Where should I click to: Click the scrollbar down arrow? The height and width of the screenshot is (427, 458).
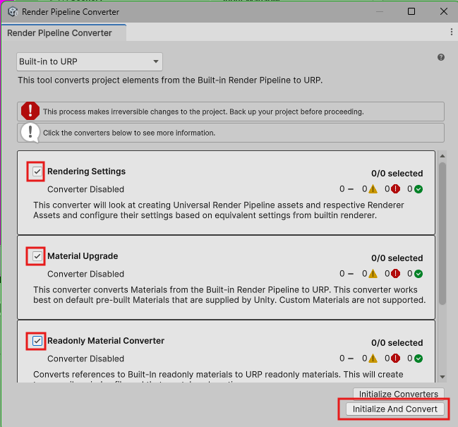[x=442, y=377]
